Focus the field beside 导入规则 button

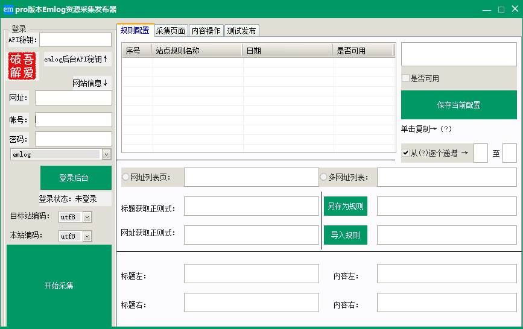coord(447,235)
